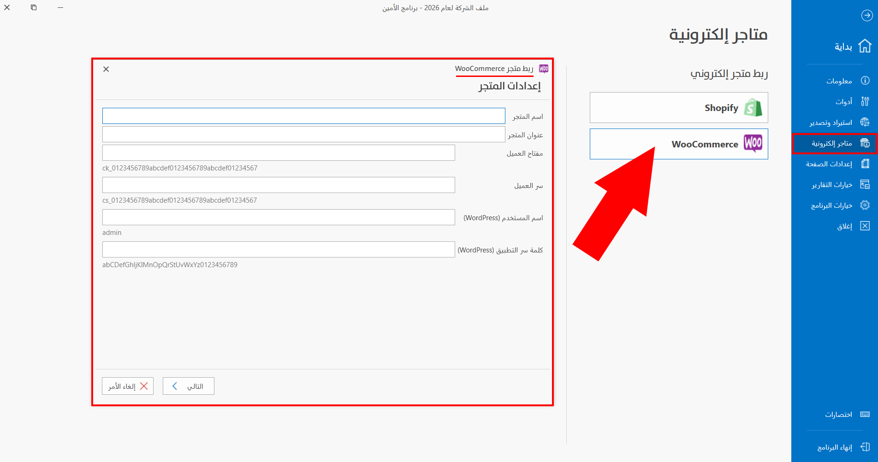Image resolution: width=878 pixels, height=462 pixels.
Task: Focus the WordPress username input field
Action: click(x=279, y=217)
